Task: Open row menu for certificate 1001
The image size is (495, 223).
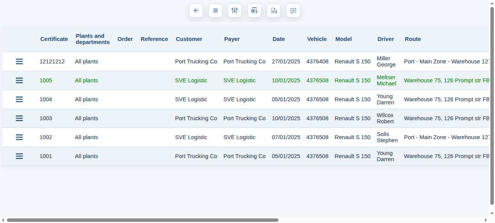Action: [x=19, y=156]
